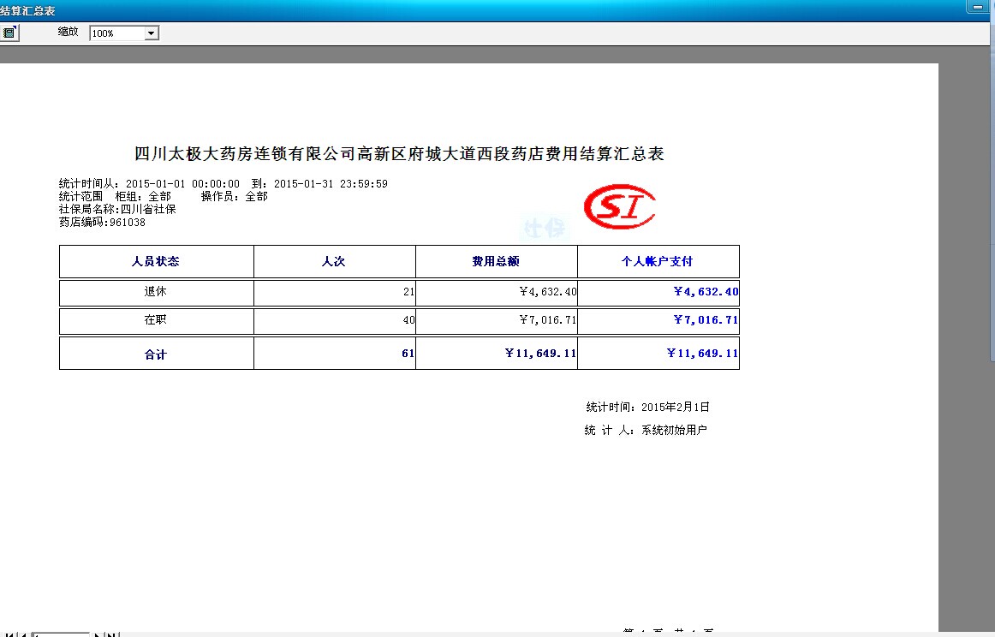995x637 pixels.
Task: Go to the previous report page
Action: pos(22,634)
